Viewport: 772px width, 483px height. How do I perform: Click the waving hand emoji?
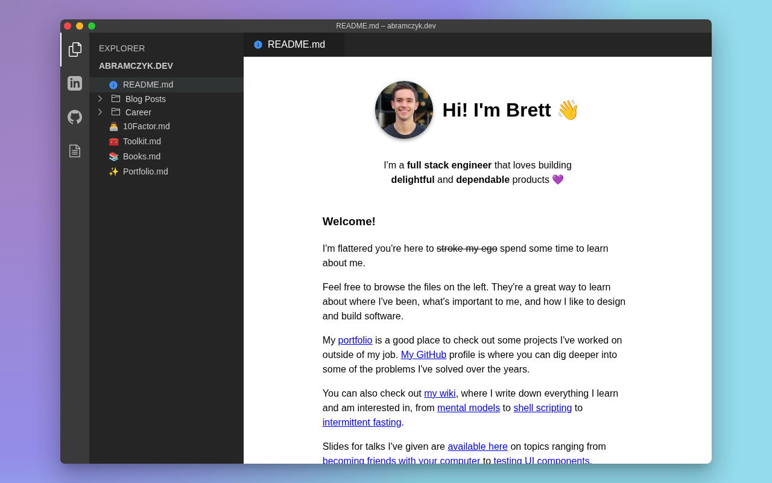coord(568,110)
